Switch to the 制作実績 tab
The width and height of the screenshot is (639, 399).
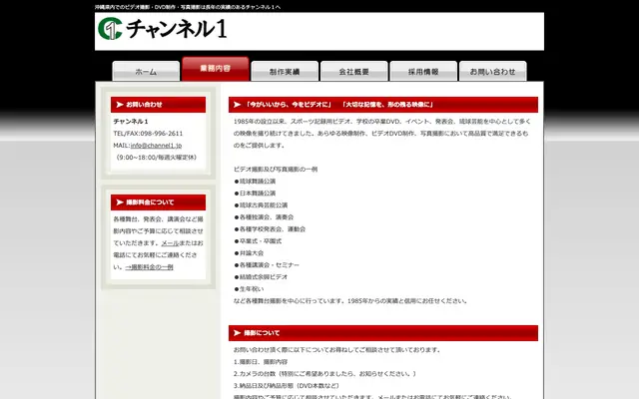click(285, 71)
